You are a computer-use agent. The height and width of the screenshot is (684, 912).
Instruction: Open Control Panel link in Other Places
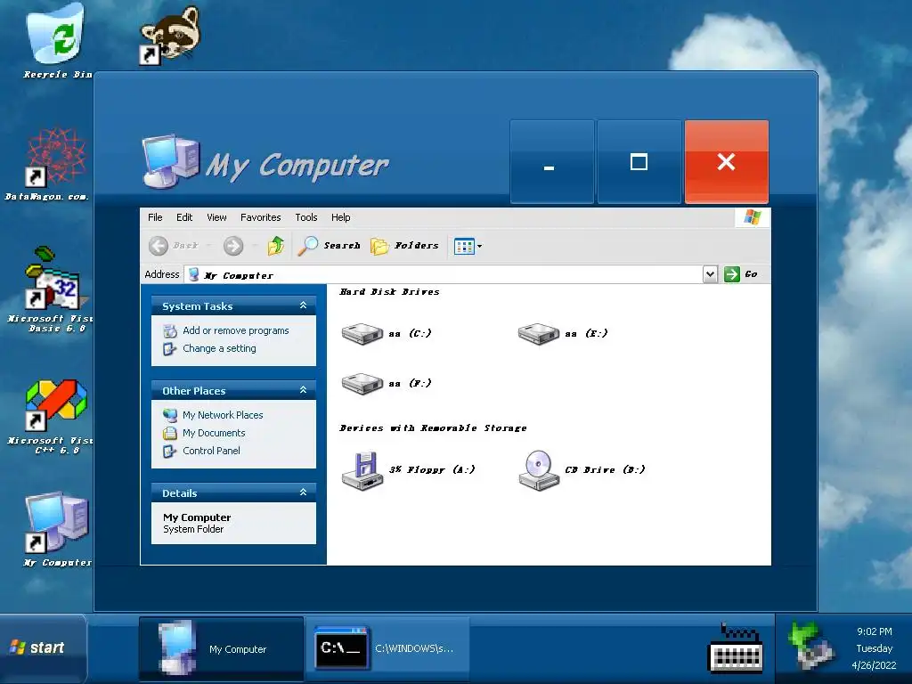click(211, 451)
